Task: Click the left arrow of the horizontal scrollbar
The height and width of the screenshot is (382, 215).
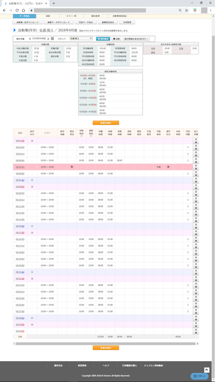Action: (x=14, y=344)
